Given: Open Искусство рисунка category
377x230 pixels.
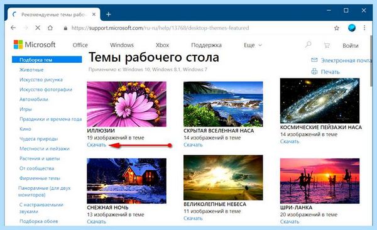Looking at the screenshot, I should 41,80.
